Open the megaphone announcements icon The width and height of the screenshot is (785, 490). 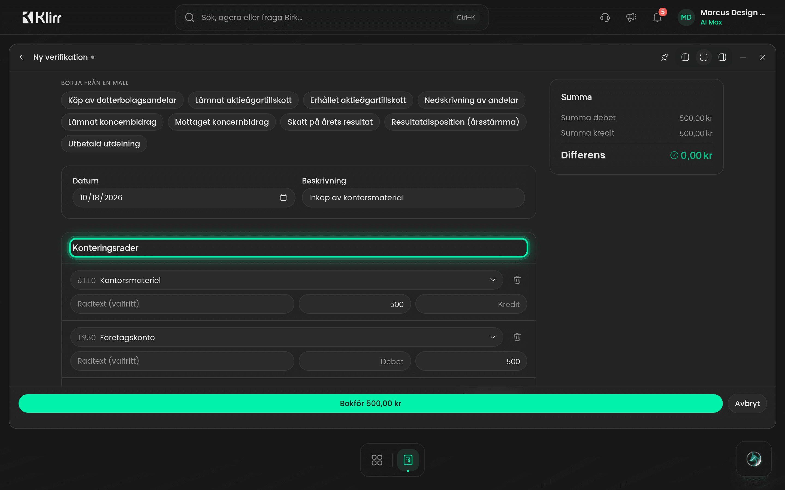coord(631,17)
